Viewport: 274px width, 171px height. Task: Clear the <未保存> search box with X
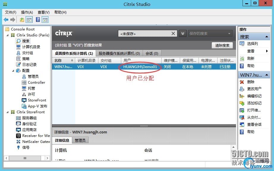[x=173, y=33]
